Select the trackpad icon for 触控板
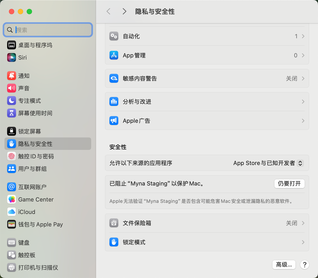 point(11,255)
